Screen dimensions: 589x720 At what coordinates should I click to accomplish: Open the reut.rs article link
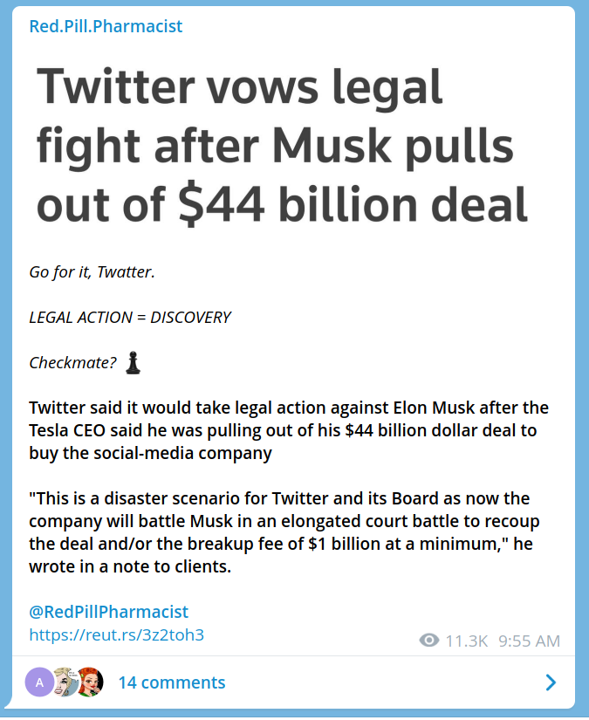click(117, 634)
